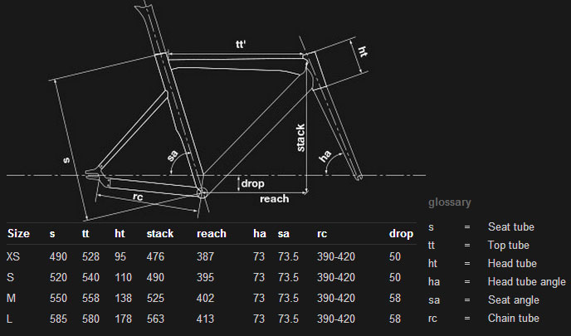
Task: Click the reach label under the frame drawing
Action: click(274, 199)
